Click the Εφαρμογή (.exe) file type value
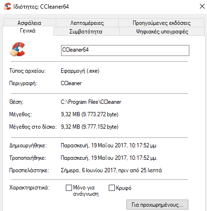The image size is (207, 211). [80, 71]
